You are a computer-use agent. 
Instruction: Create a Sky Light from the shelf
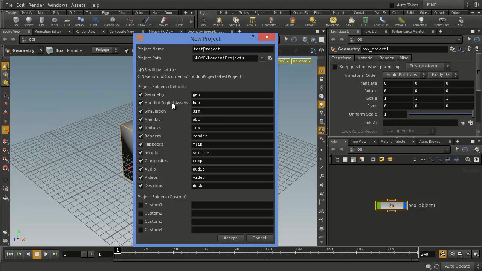351,20
